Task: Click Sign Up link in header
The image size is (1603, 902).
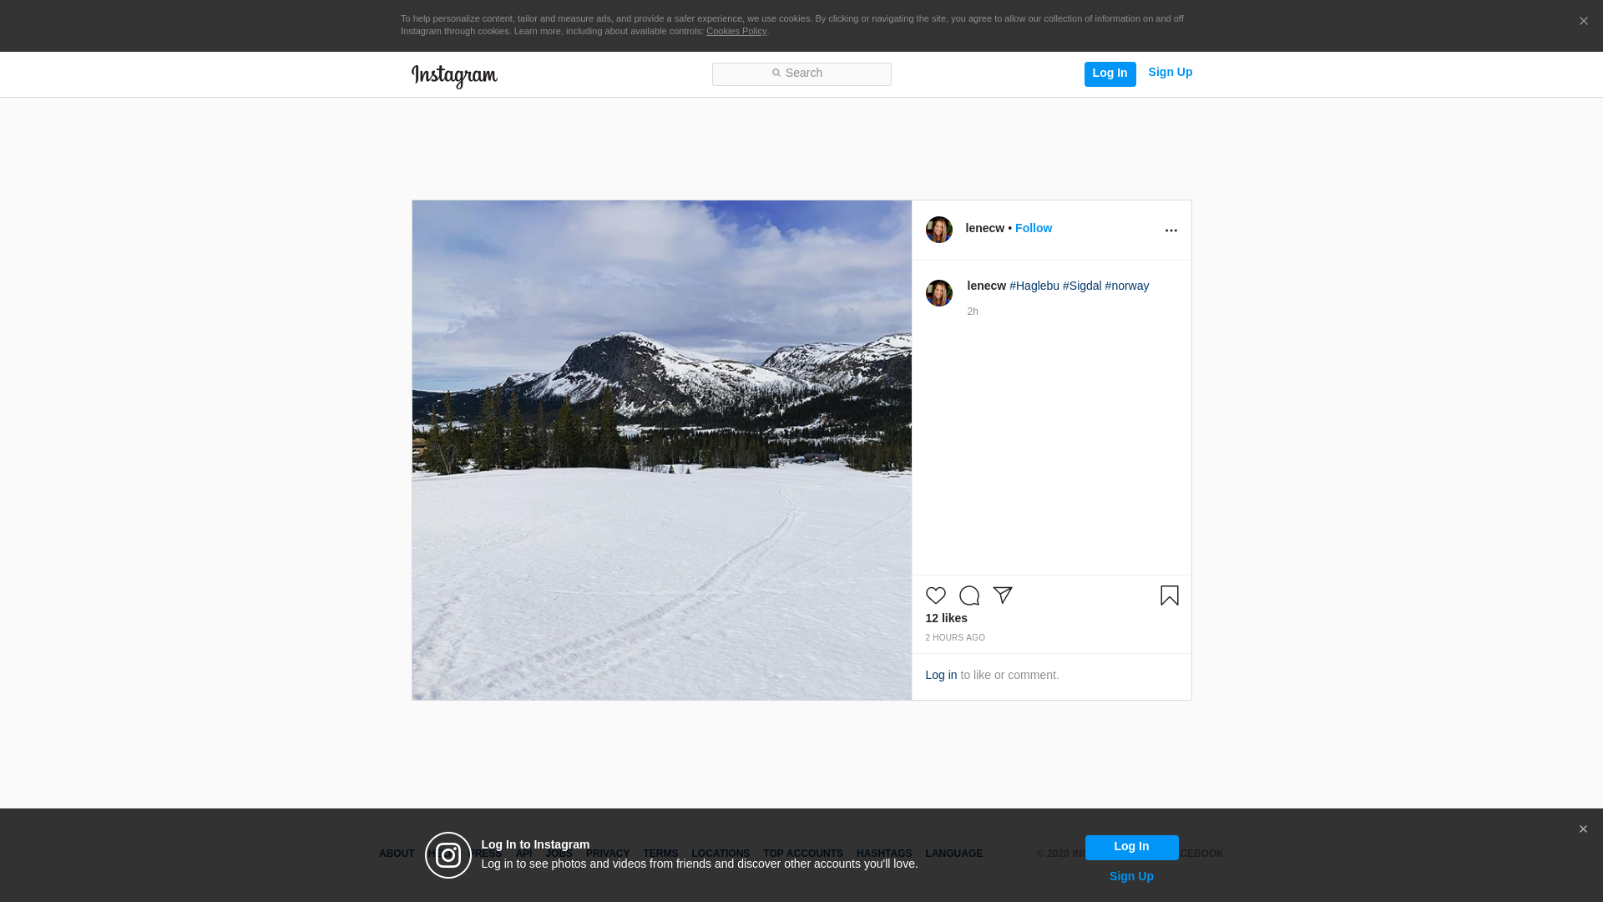Action: (x=1170, y=73)
